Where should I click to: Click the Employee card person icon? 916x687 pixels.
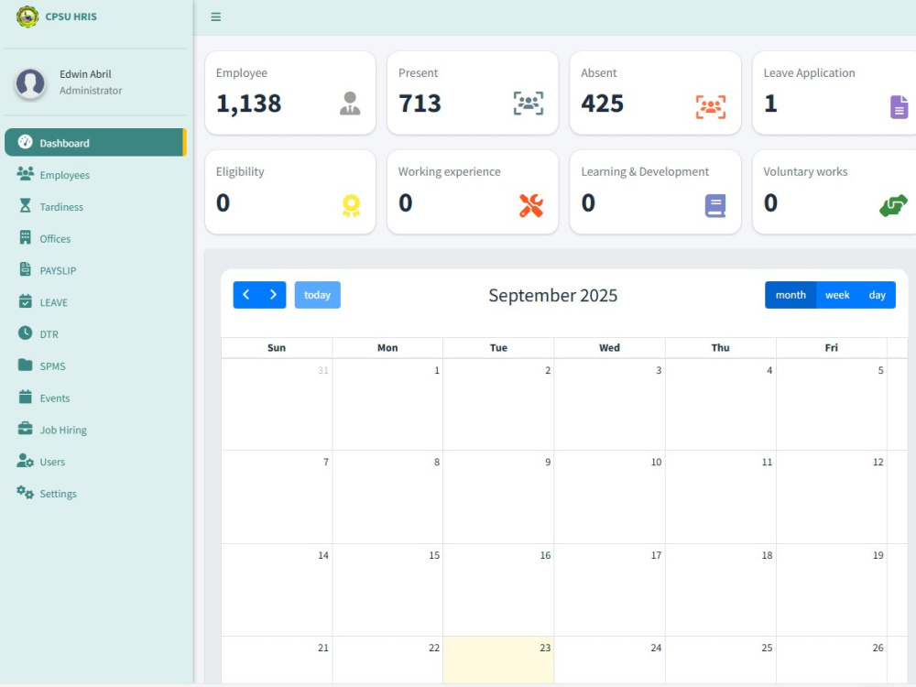tap(350, 104)
